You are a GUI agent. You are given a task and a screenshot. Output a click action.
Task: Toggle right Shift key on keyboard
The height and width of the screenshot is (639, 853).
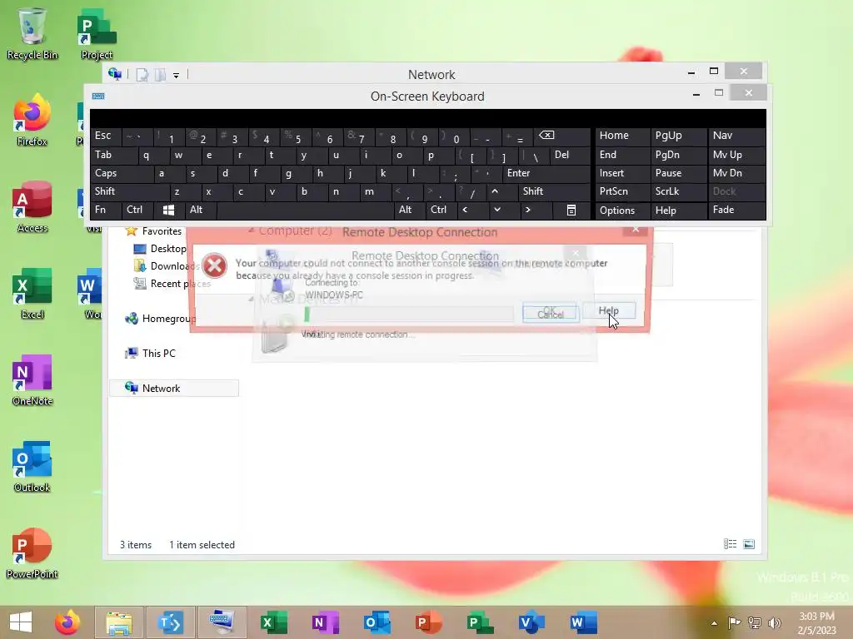[x=554, y=191]
